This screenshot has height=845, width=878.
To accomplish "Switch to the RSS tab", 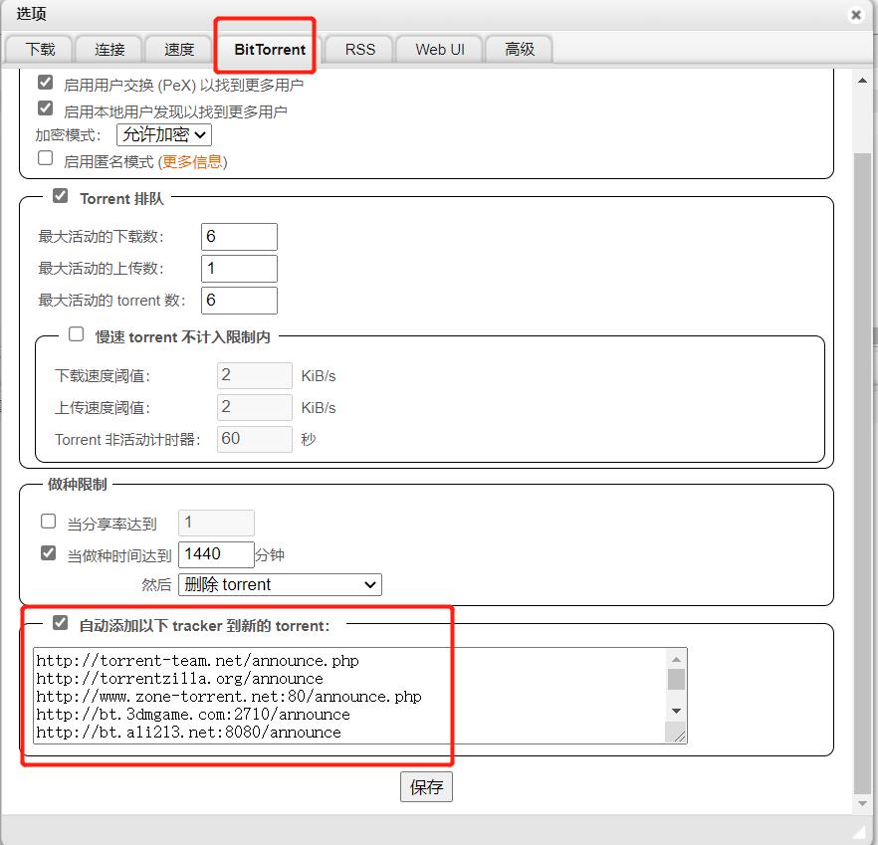I will pyautogui.click(x=359, y=48).
